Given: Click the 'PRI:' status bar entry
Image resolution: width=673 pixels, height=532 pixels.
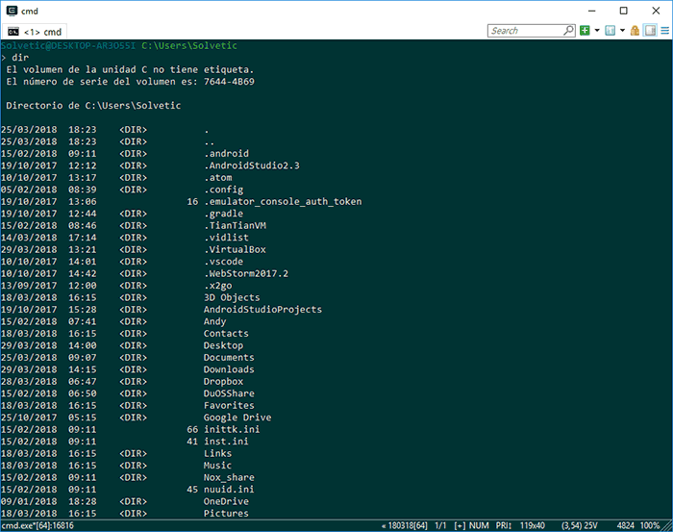Looking at the screenshot, I should pyautogui.click(x=504, y=525).
